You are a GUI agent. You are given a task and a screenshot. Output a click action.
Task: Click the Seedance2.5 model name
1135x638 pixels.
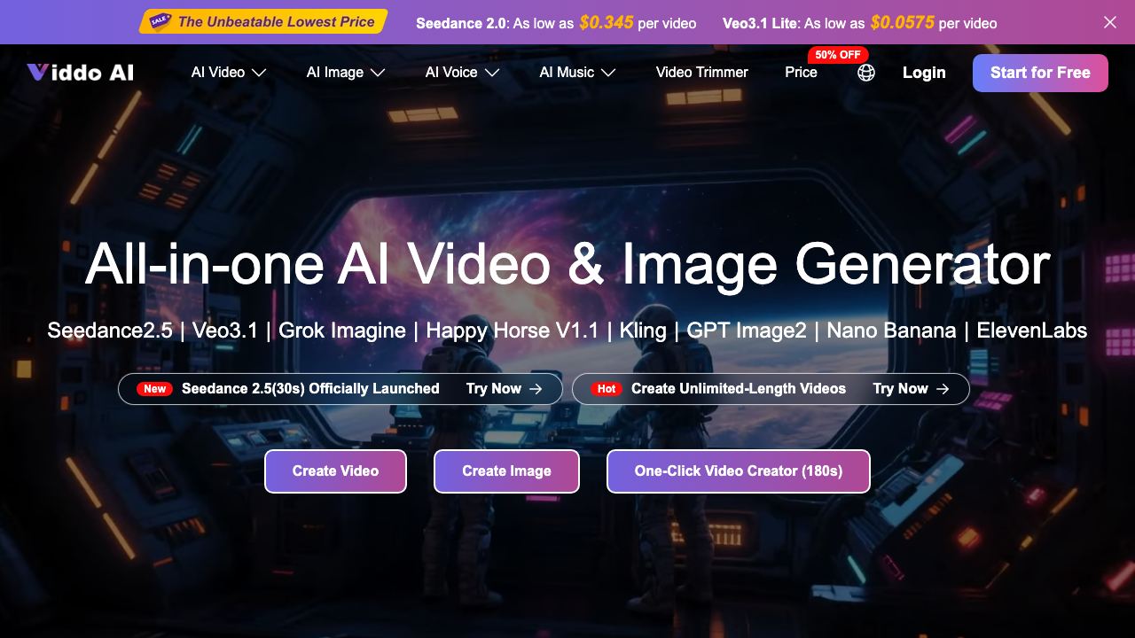(110, 331)
